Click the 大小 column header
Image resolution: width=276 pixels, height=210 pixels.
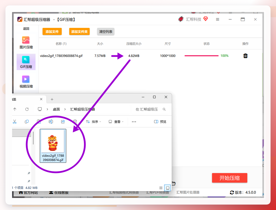click(x=100, y=43)
